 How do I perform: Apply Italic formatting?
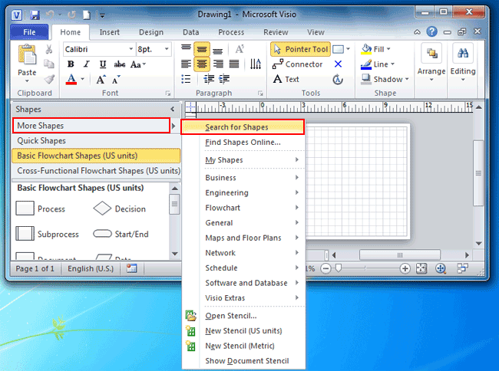pos(86,64)
